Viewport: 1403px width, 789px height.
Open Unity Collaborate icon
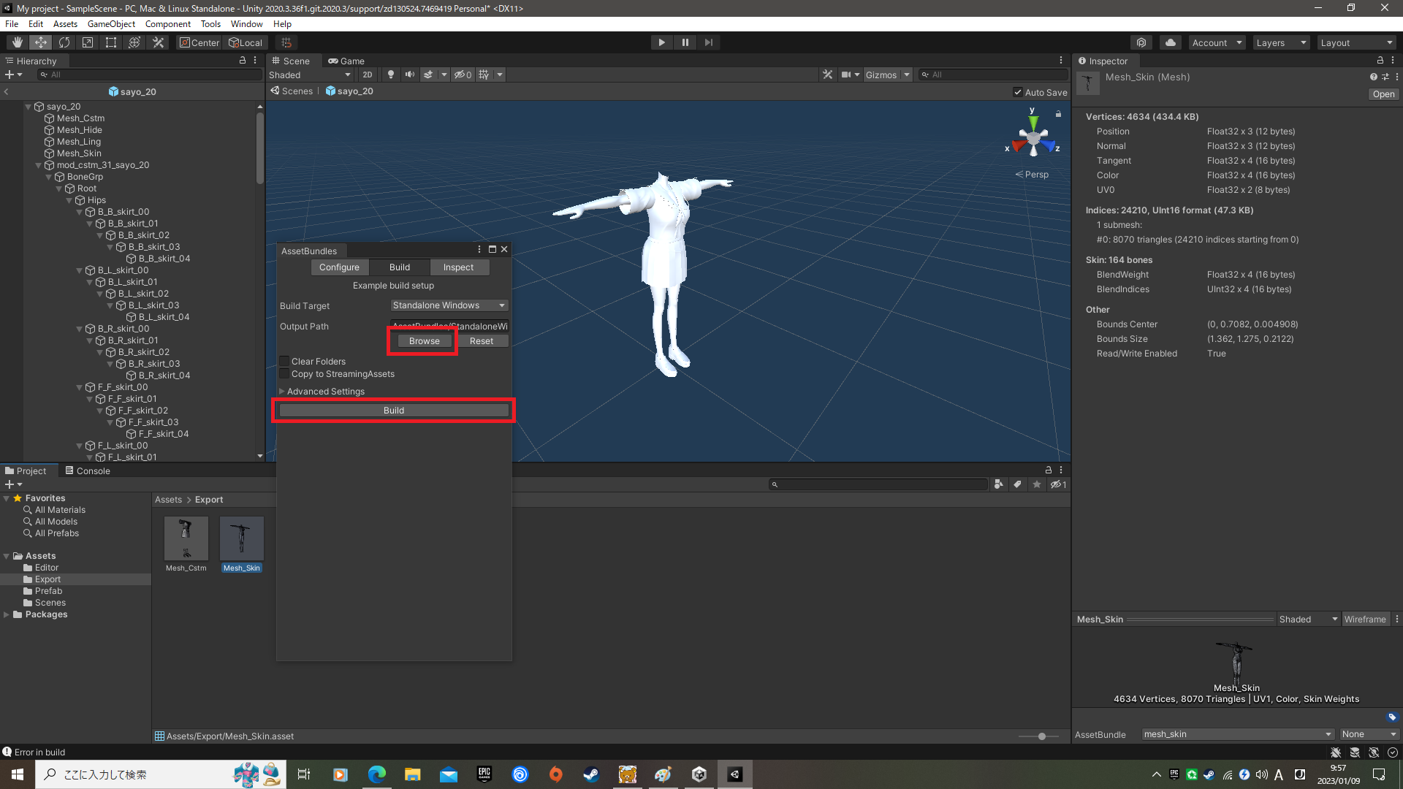pos(1141,42)
